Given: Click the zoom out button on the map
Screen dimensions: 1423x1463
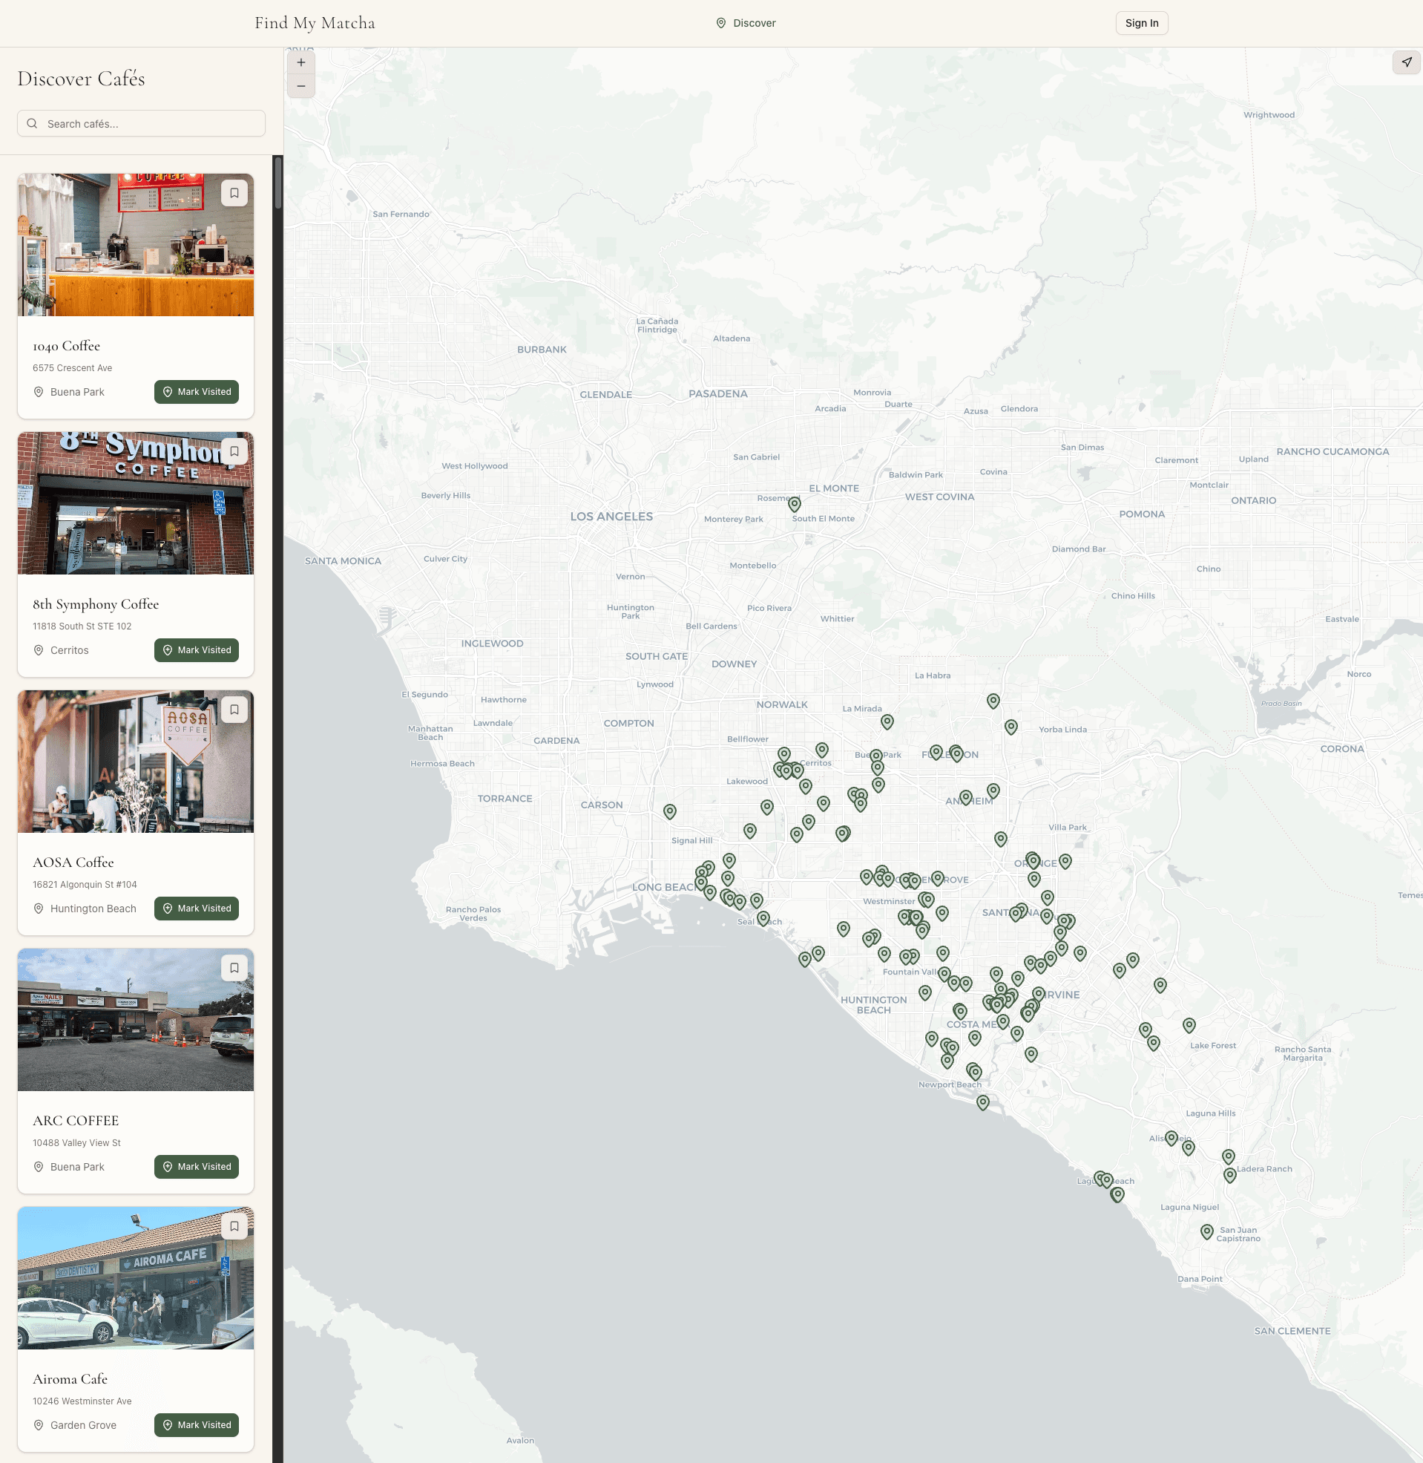Looking at the screenshot, I should pos(301,87).
